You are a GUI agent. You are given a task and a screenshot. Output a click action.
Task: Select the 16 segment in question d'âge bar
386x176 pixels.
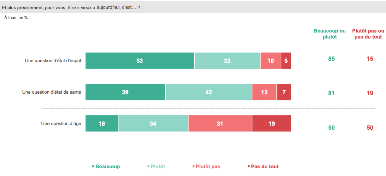coord(102,123)
